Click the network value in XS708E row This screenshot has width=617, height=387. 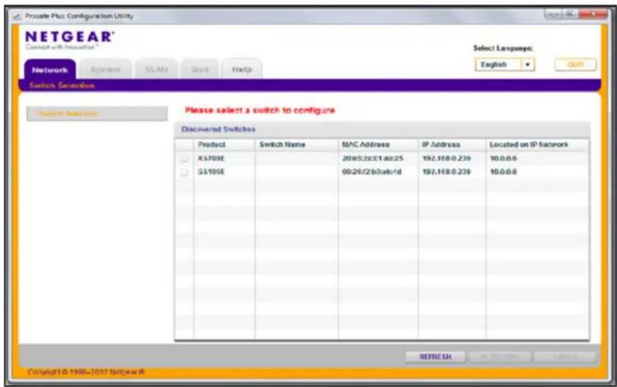[x=503, y=158]
